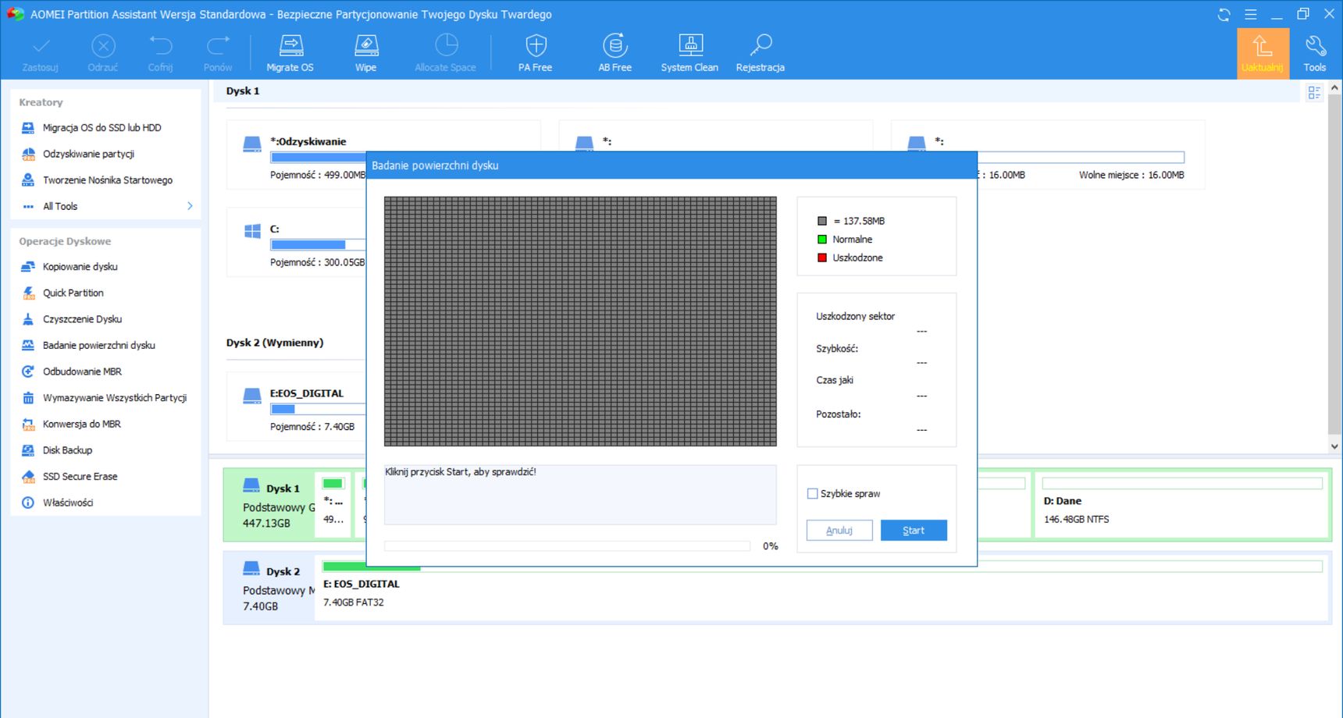Viewport: 1343px width, 718px height.
Task: Click the Anuluj cancel button
Action: pos(839,531)
